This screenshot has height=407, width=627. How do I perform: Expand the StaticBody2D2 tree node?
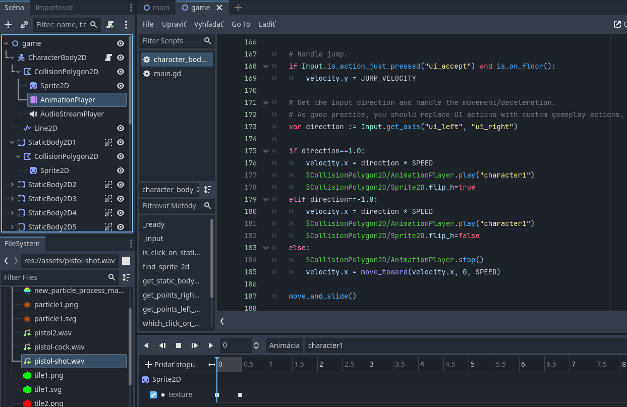tap(12, 185)
